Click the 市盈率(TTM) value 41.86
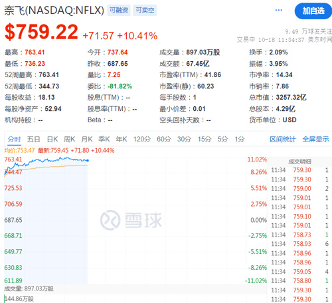 tap(212, 75)
